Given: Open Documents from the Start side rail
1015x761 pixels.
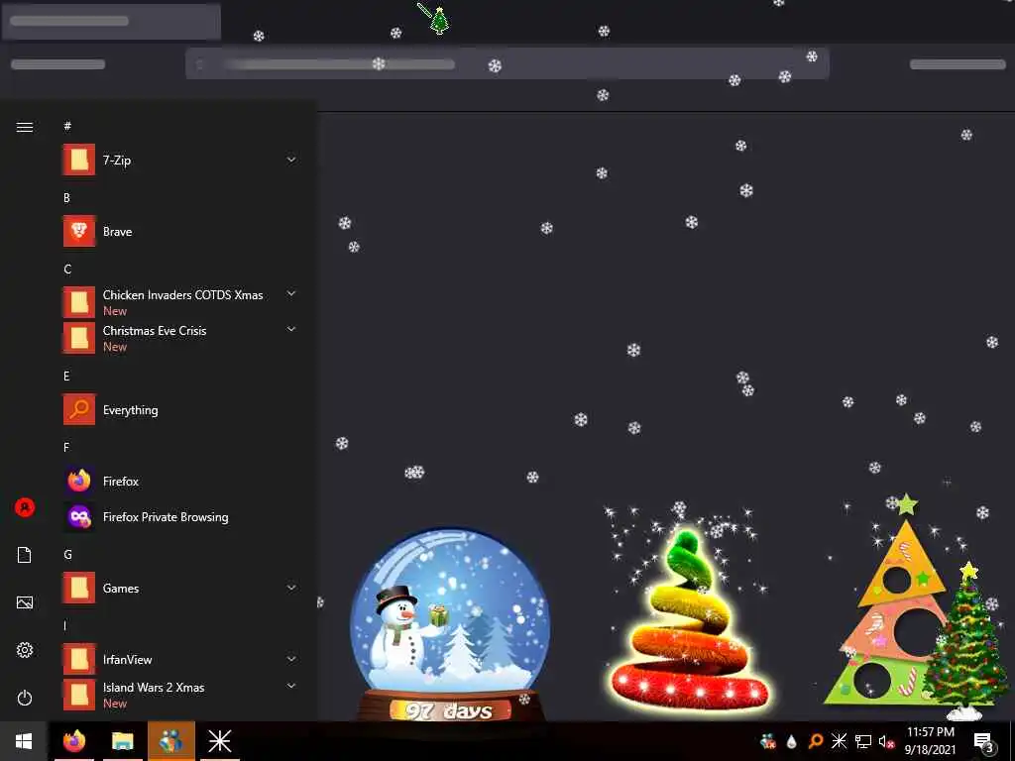Looking at the screenshot, I should (25, 555).
